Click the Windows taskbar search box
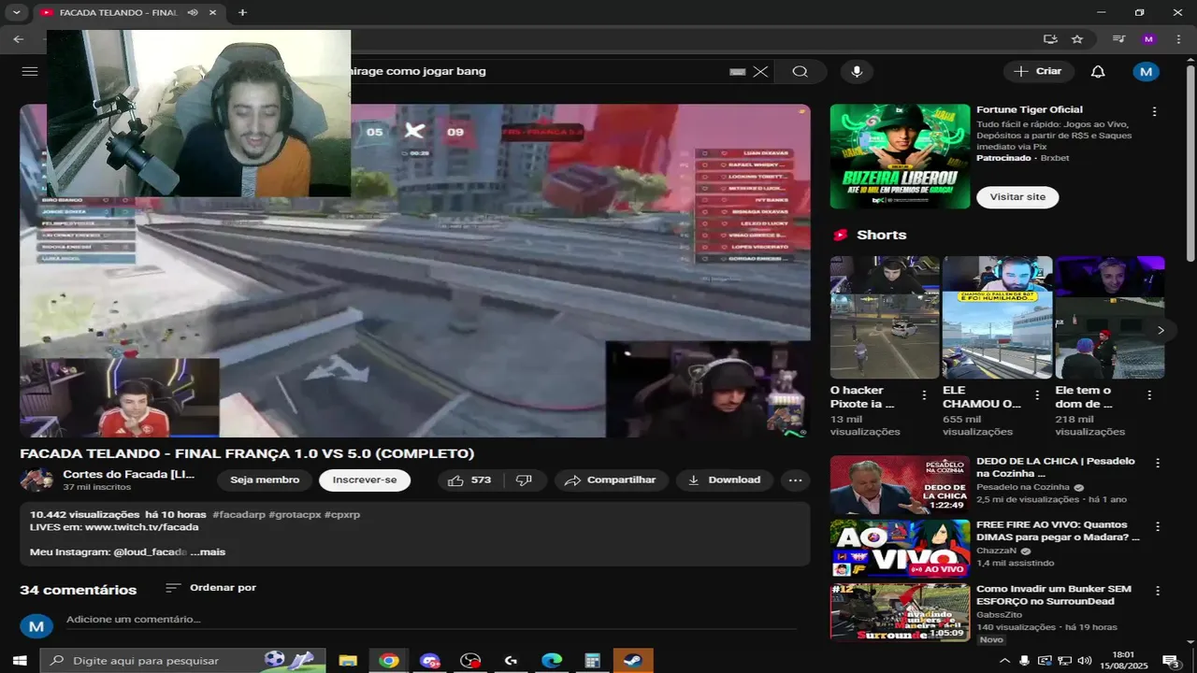This screenshot has width=1197, height=673. tap(182, 660)
